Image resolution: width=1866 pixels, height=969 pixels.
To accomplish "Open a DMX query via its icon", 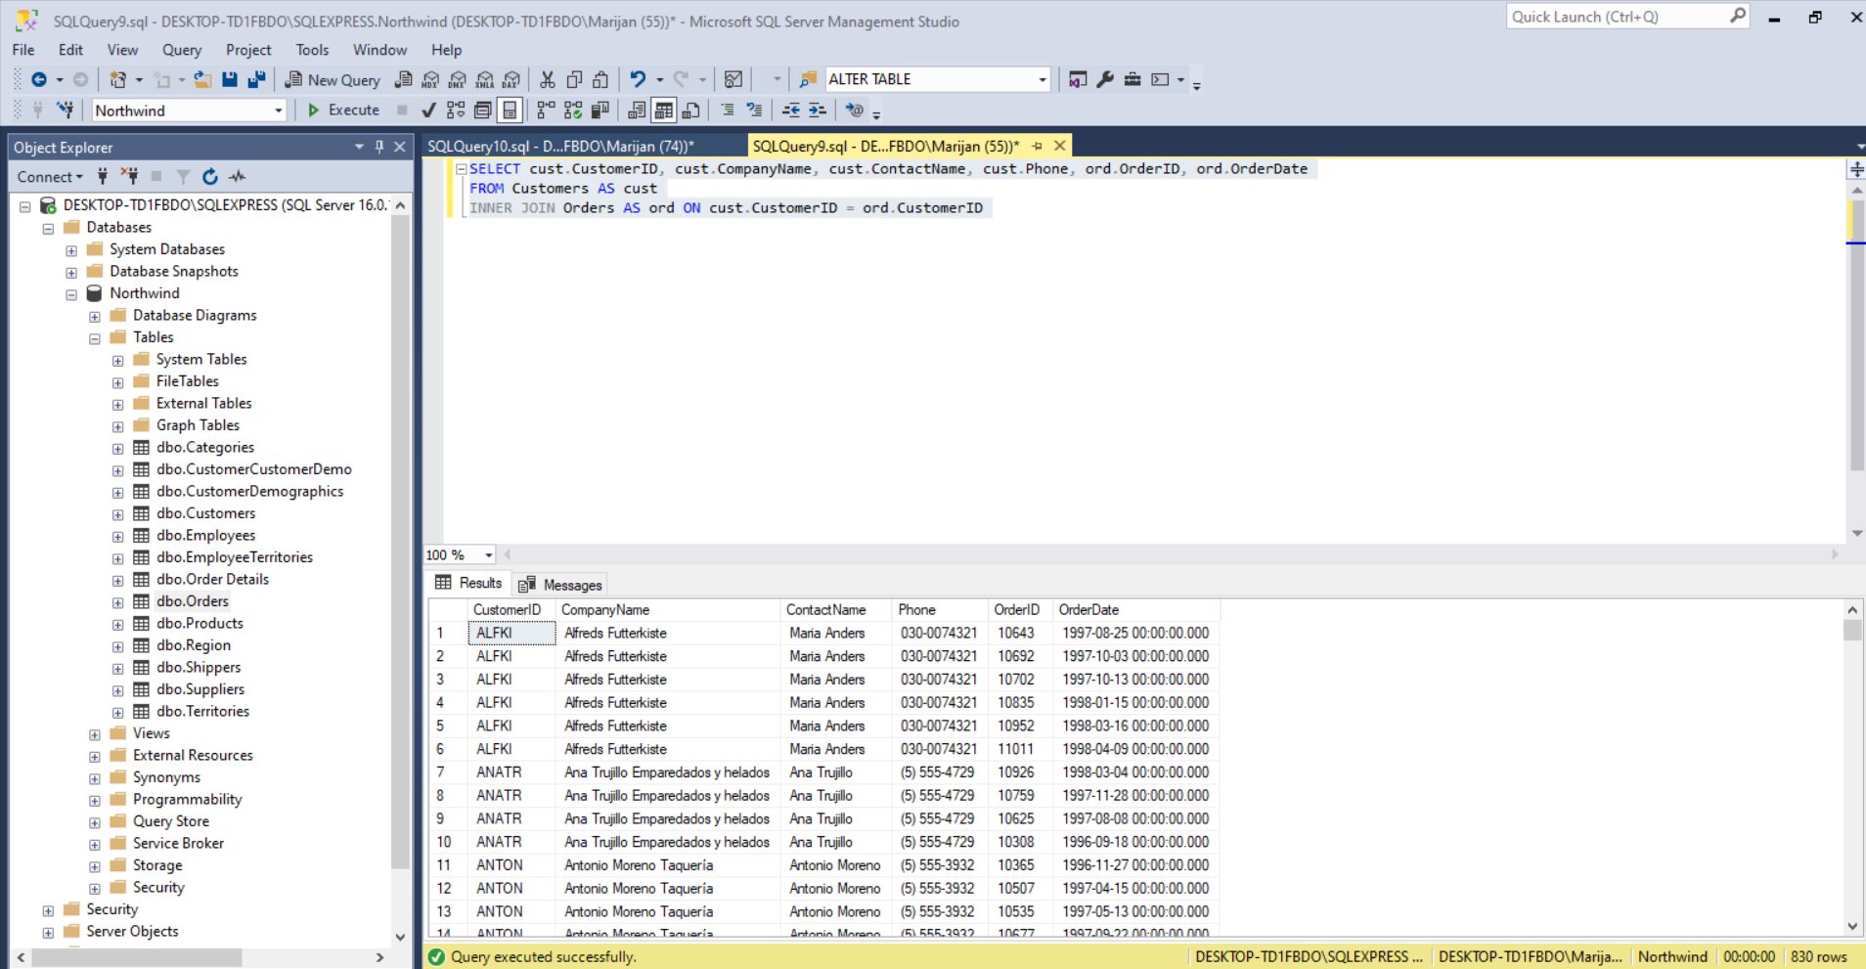I will point(457,79).
